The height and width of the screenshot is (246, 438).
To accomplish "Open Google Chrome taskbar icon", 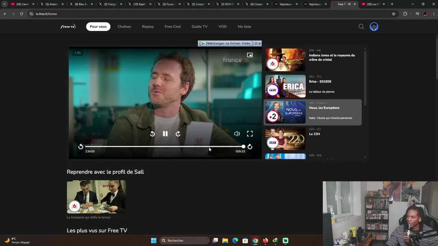I will [255, 241].
